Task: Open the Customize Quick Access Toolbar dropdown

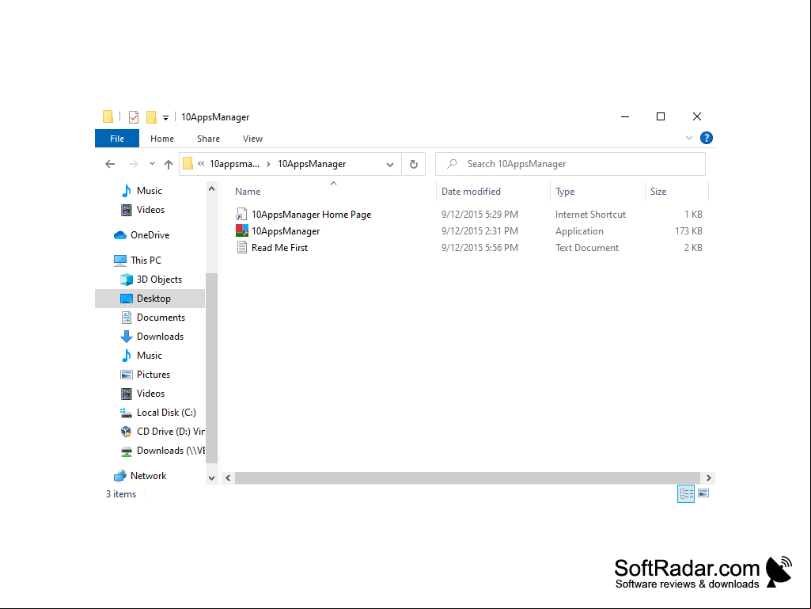Action: (165, 118)
